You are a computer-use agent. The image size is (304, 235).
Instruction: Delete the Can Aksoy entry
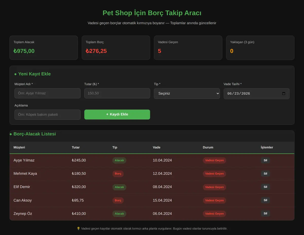tap(265, 200)
